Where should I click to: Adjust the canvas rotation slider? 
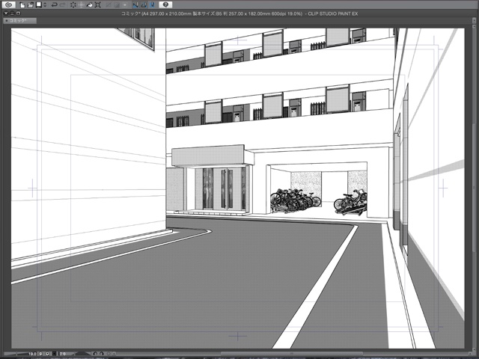82,354
